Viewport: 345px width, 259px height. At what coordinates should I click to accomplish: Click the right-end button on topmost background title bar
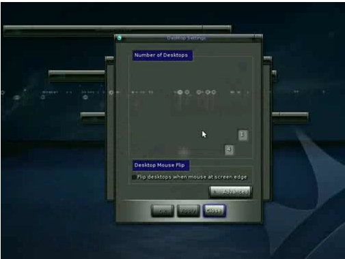[217, 28]
